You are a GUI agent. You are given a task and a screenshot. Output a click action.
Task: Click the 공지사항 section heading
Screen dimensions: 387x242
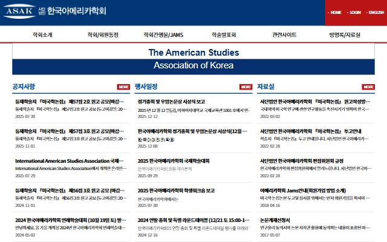tap(24, 87)
